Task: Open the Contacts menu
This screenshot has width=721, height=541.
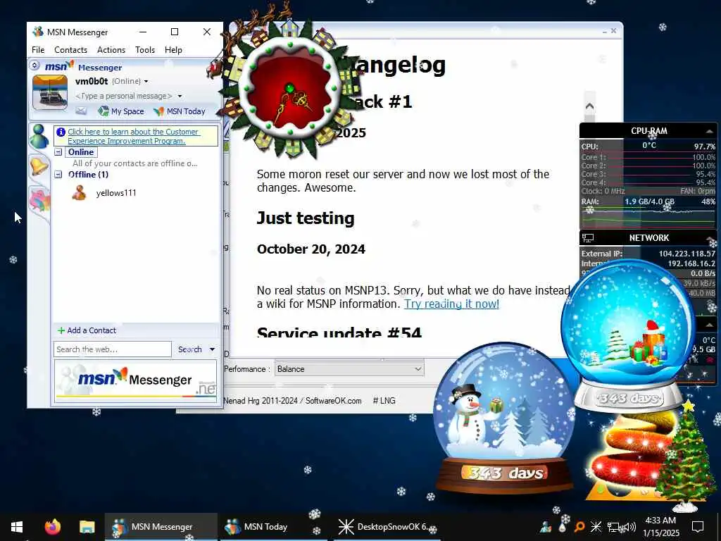Action: (x=71, y=50)
